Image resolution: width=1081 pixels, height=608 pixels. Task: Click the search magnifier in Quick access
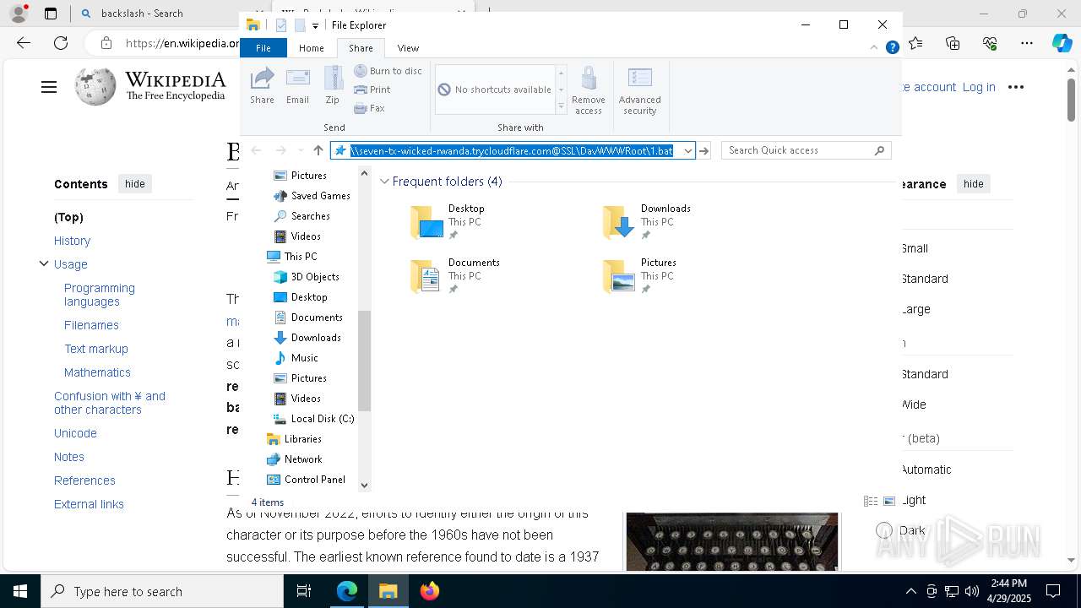[x=879, y=150]
